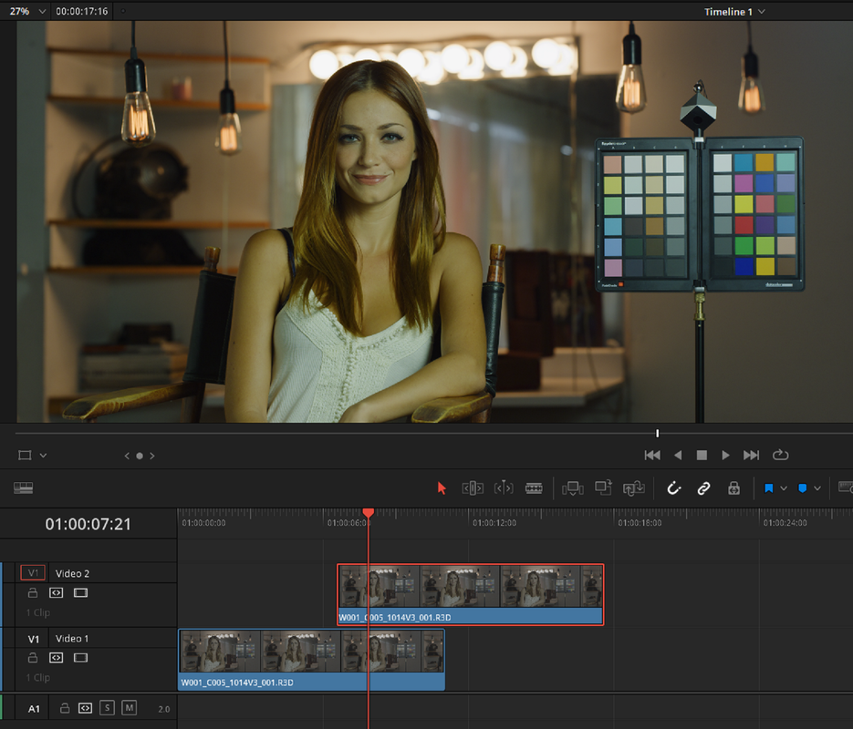This screenshot has height=729, width=853.
Task: Open Timeline View Options icon
Action: [x=24, y=488]
